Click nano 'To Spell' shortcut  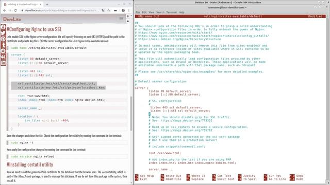click(247, 179)
